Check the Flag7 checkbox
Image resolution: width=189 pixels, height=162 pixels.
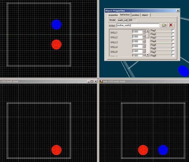point(173,52)
